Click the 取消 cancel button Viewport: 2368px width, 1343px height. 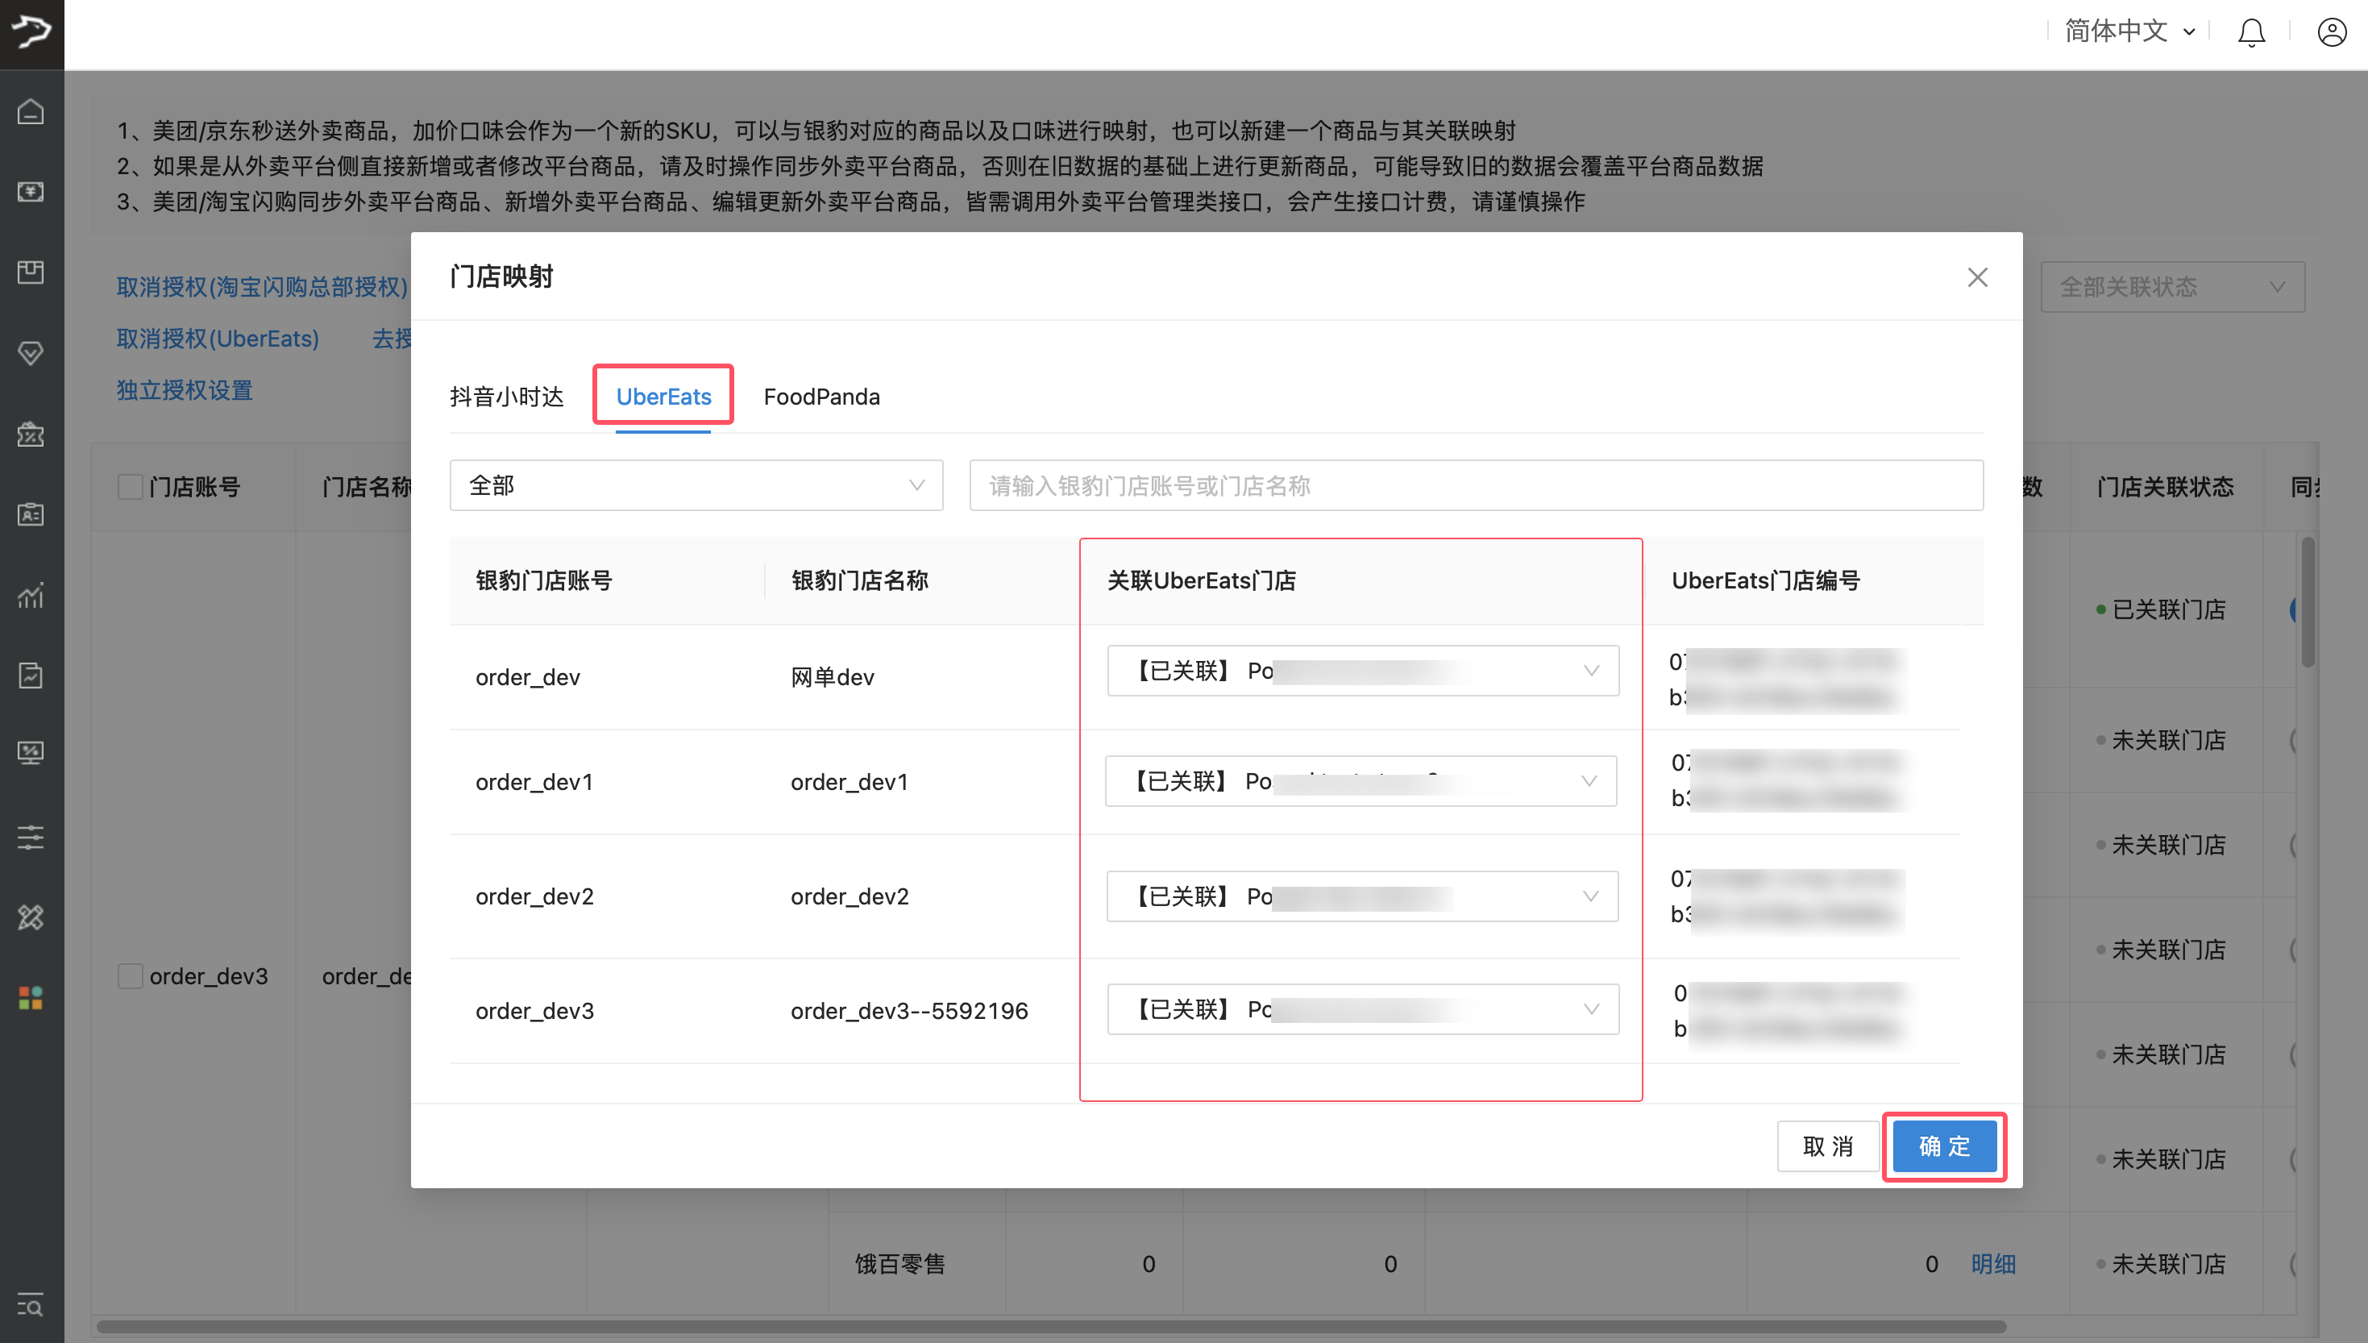pyautogui.click(x=1828, y=1146)
